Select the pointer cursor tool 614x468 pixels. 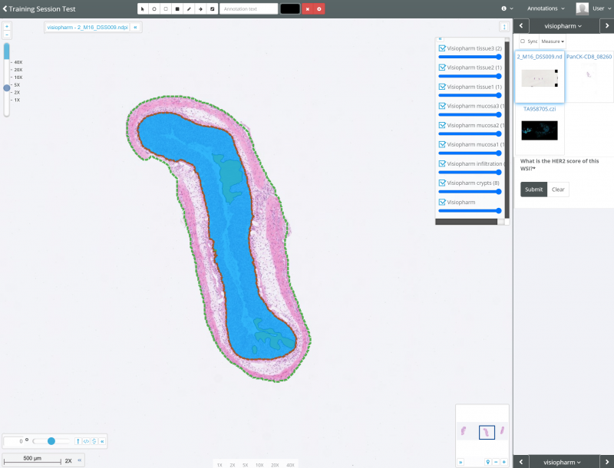[x=143, y=8]
